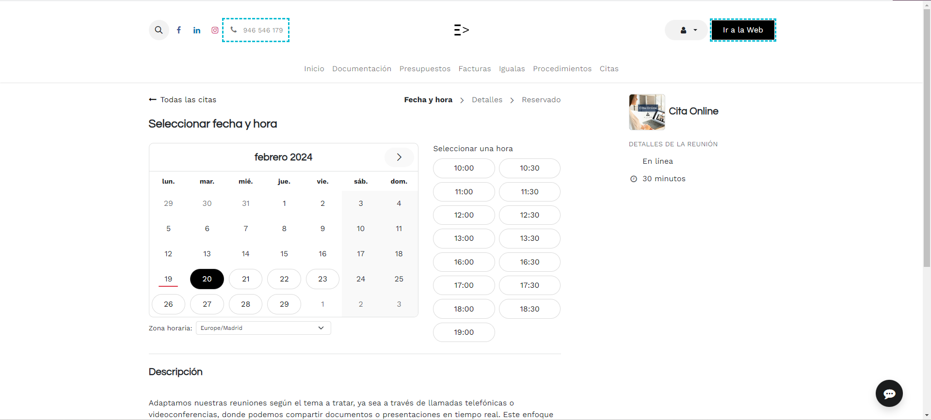Click the site logo in header
This screenshot has width=931, height=420.
(461, 30)
